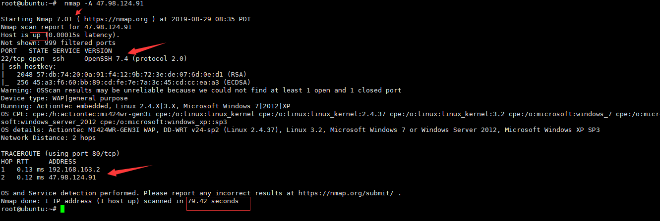Click the green terminal cursor block
Viewport: 660px width, 221px height.
coord(62,209)
